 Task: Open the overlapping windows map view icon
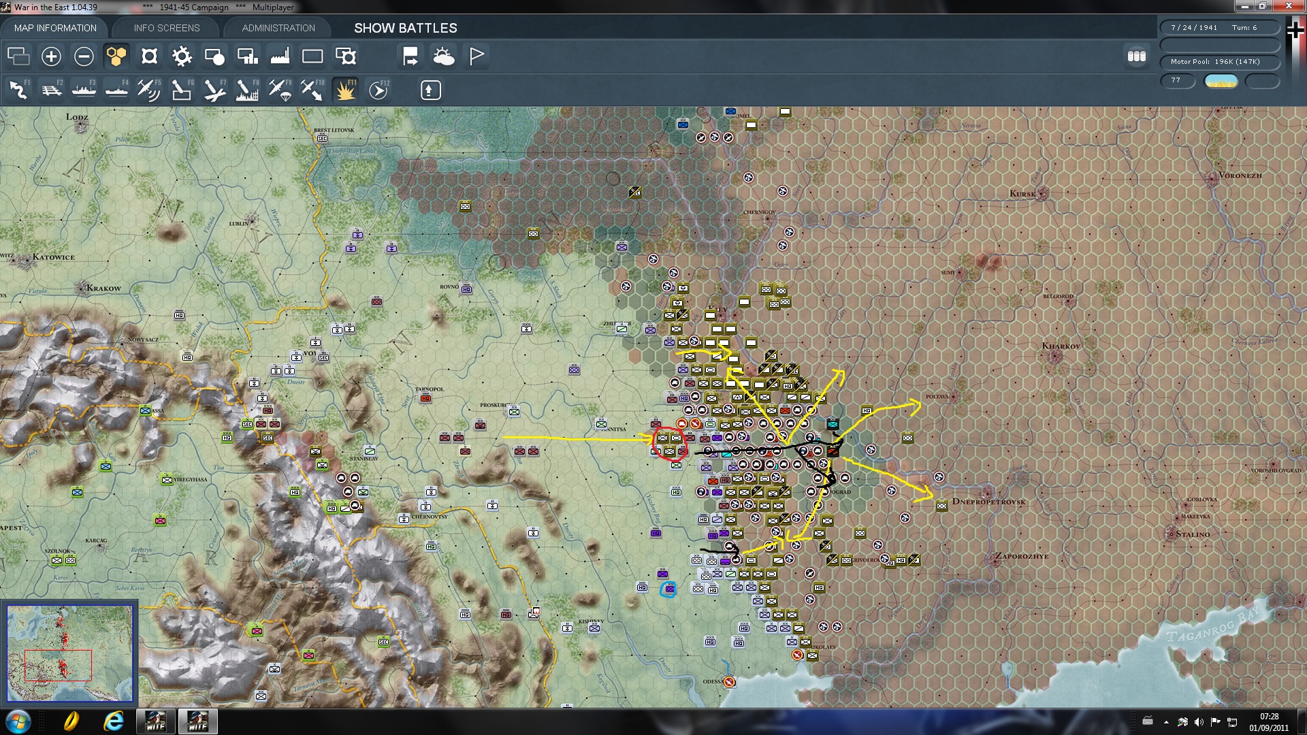click(x=18, y=56)
